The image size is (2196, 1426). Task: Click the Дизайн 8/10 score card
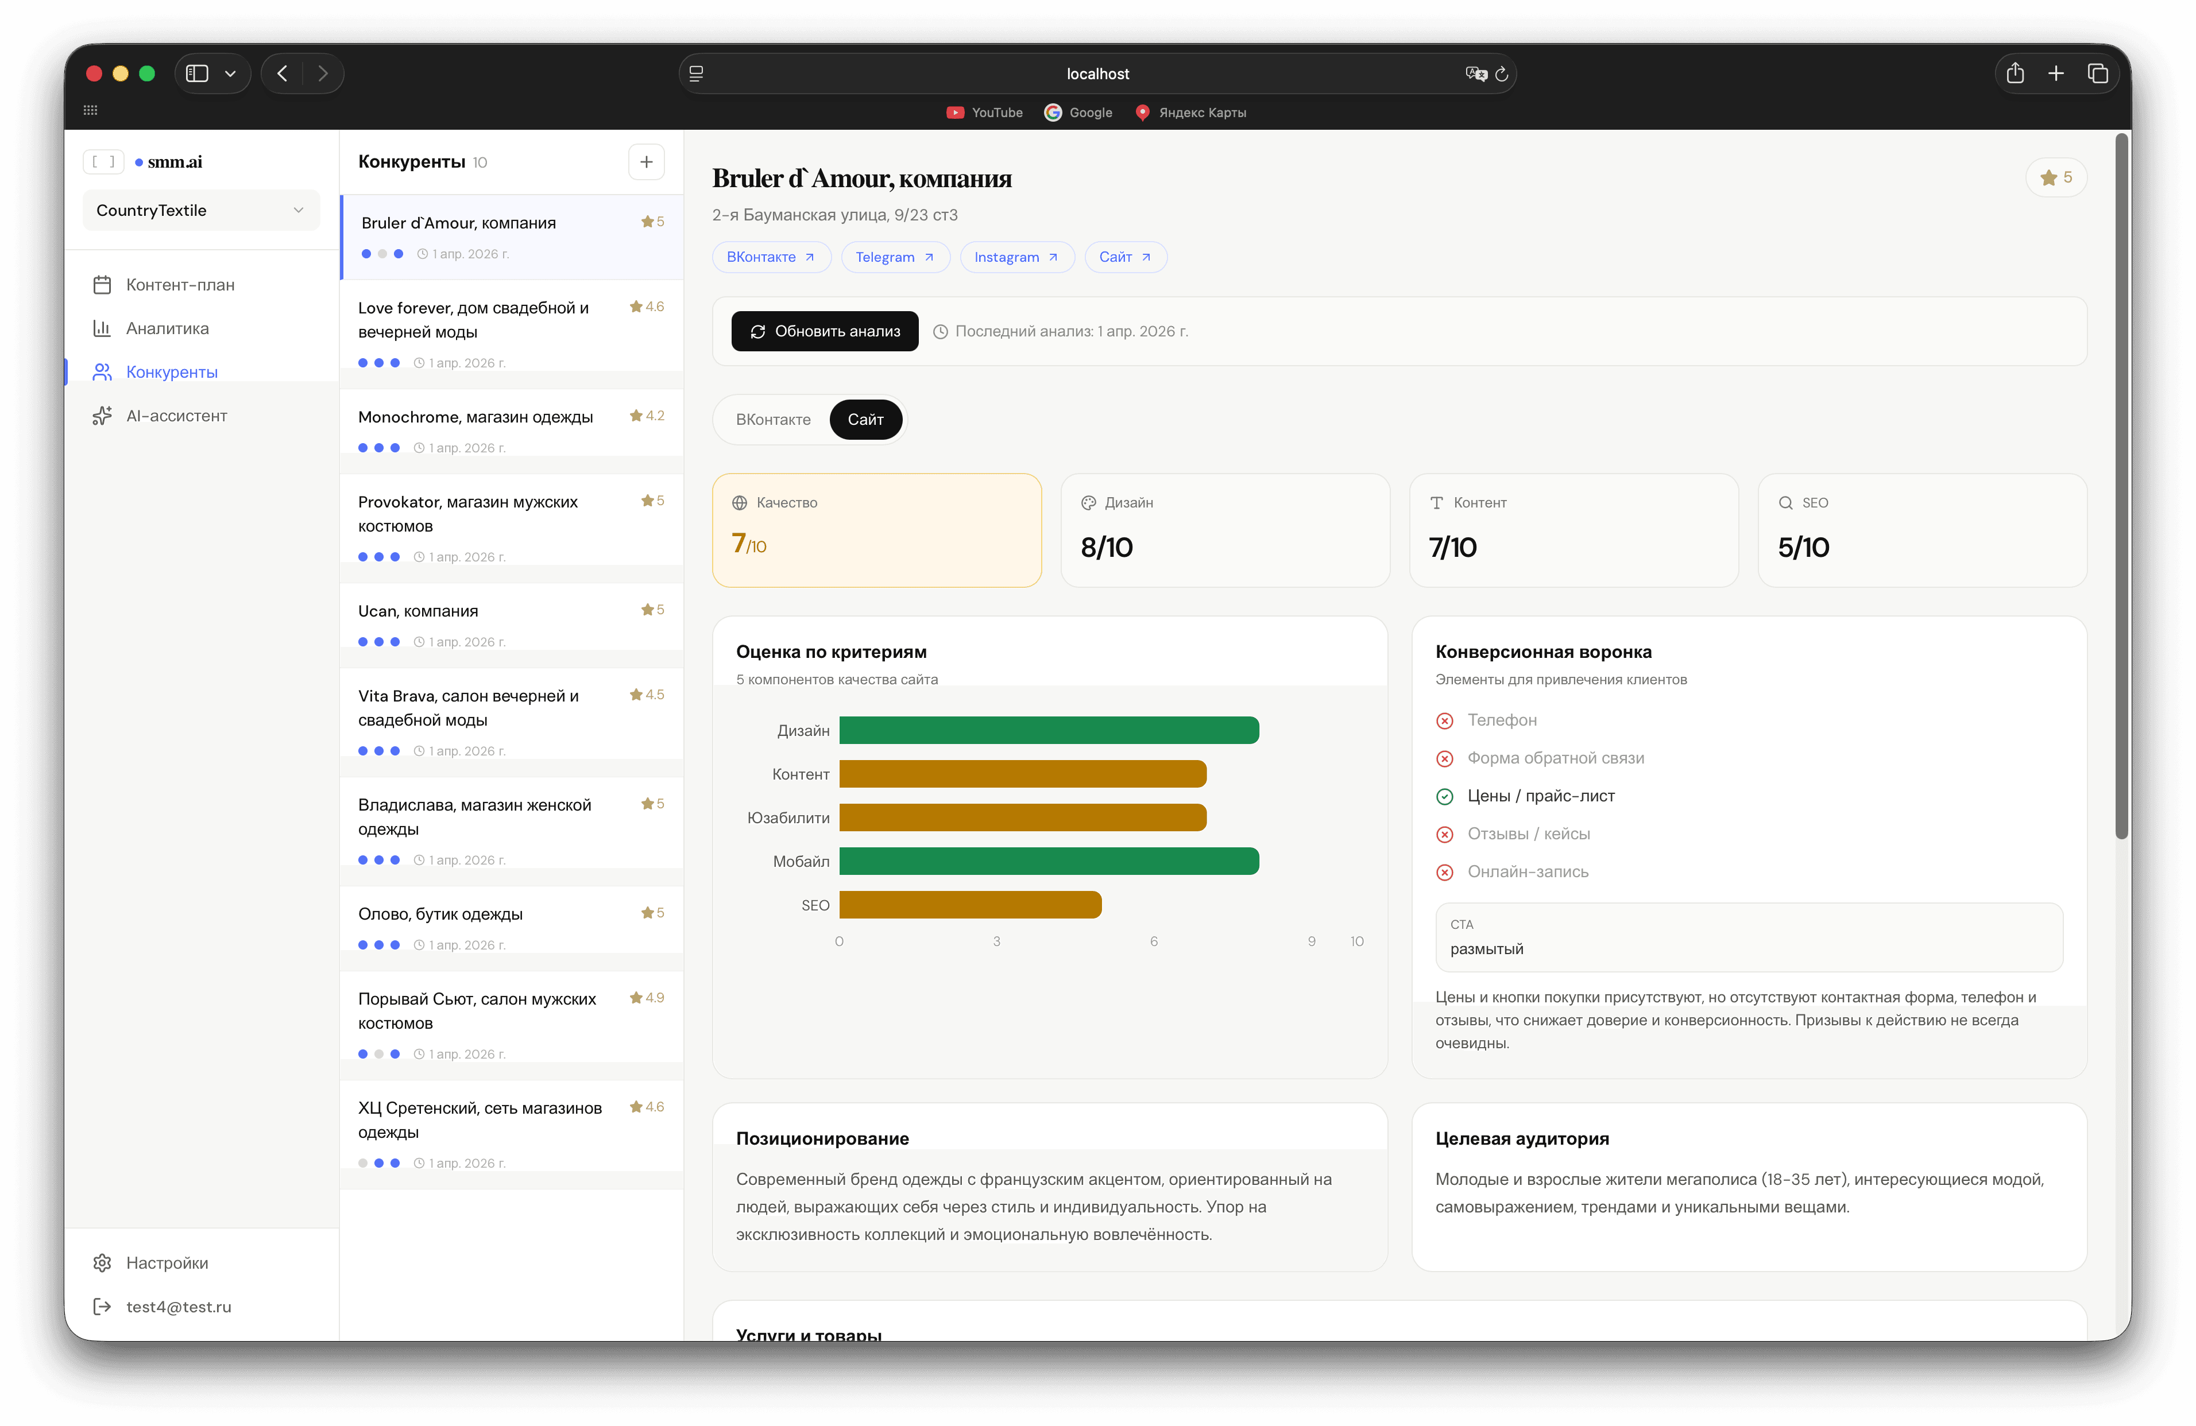click(1225, 530)
